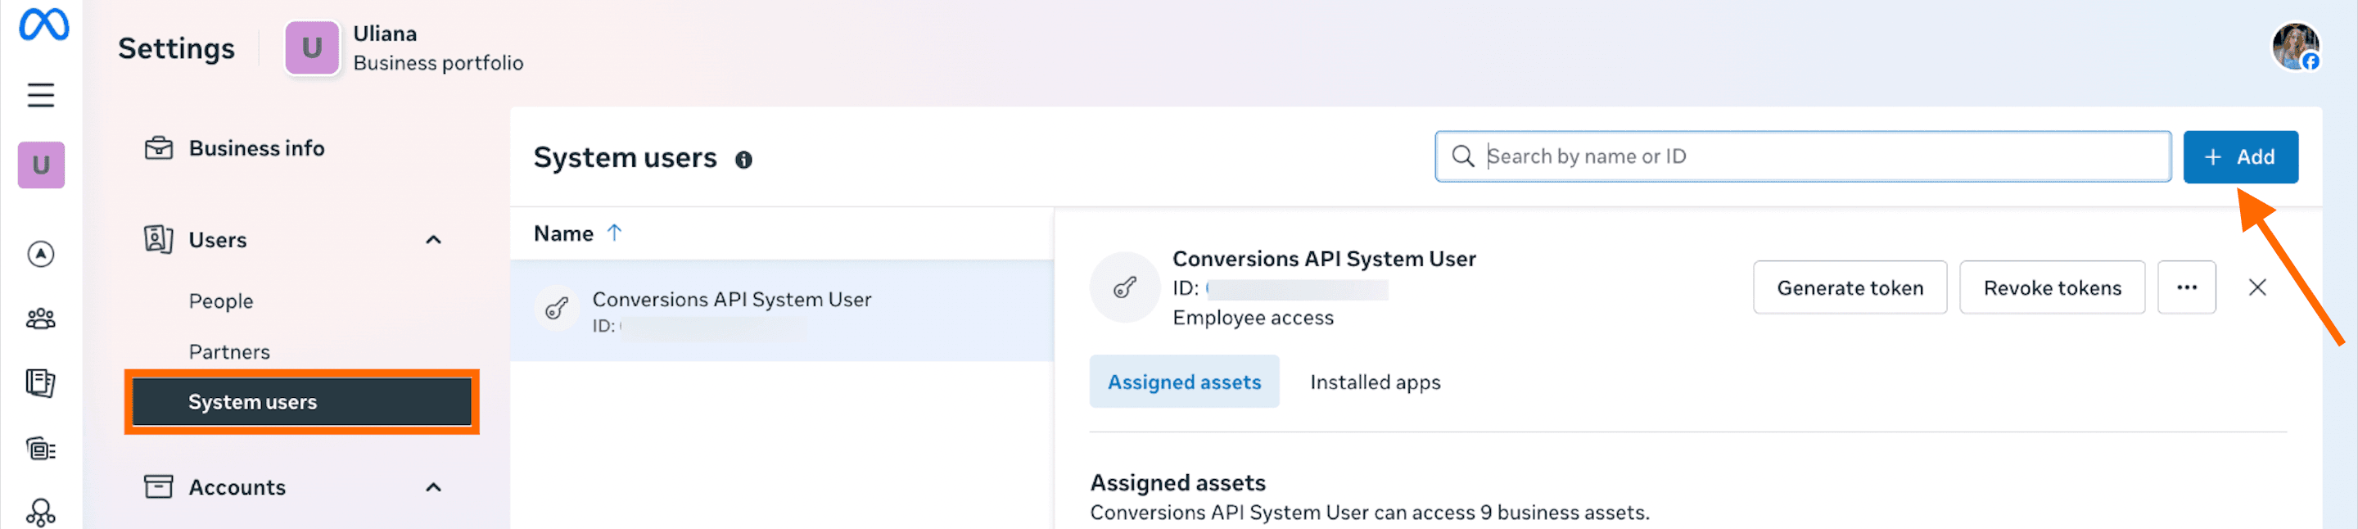Open the pages document icon in rail
The height and width of the screenshot is (529, 2358).
40,382
